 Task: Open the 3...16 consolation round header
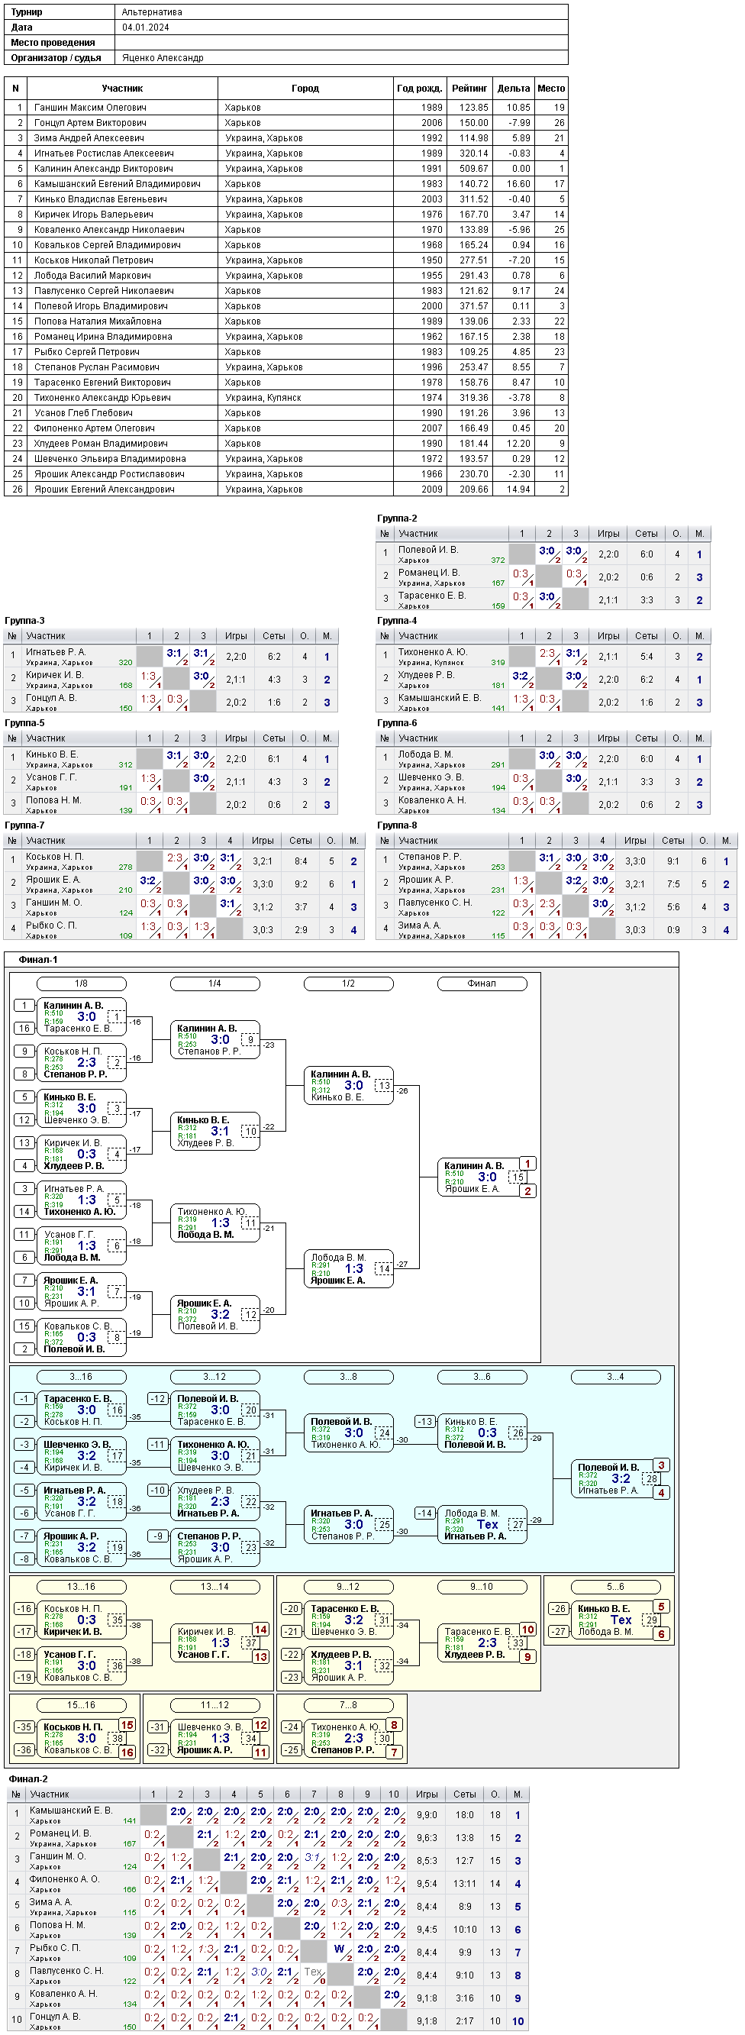[82, 1377]
